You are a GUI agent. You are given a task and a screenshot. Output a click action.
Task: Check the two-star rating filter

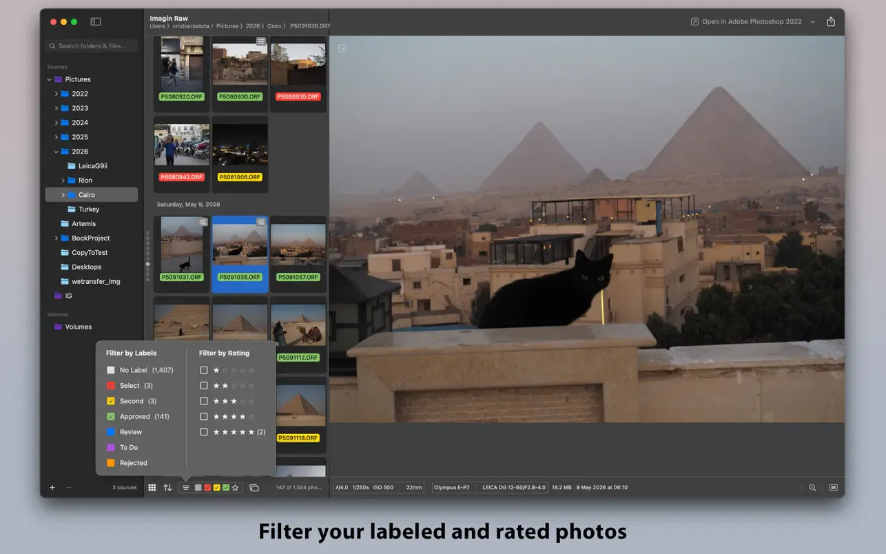tap(204, 386)
